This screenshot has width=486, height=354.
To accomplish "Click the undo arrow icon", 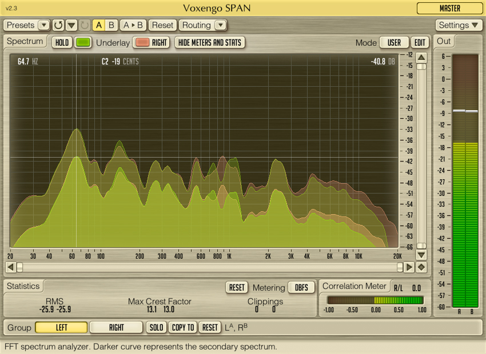I will click(58, 25).
